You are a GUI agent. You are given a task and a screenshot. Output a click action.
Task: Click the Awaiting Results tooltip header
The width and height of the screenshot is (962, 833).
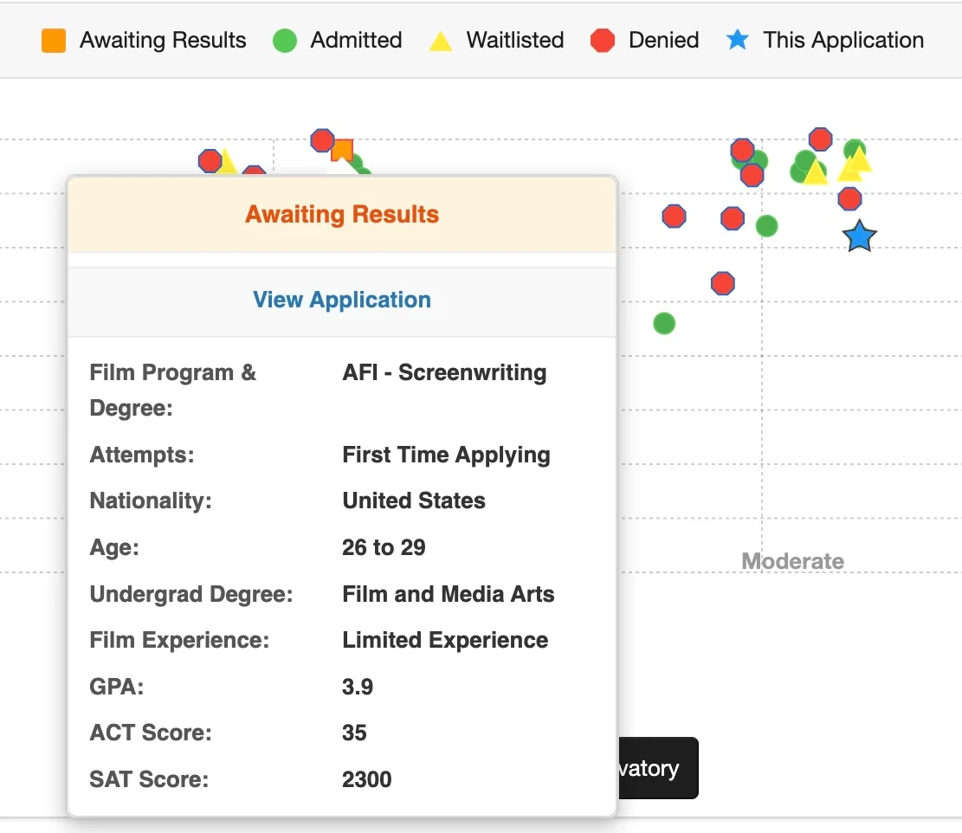tap(341, 214)
